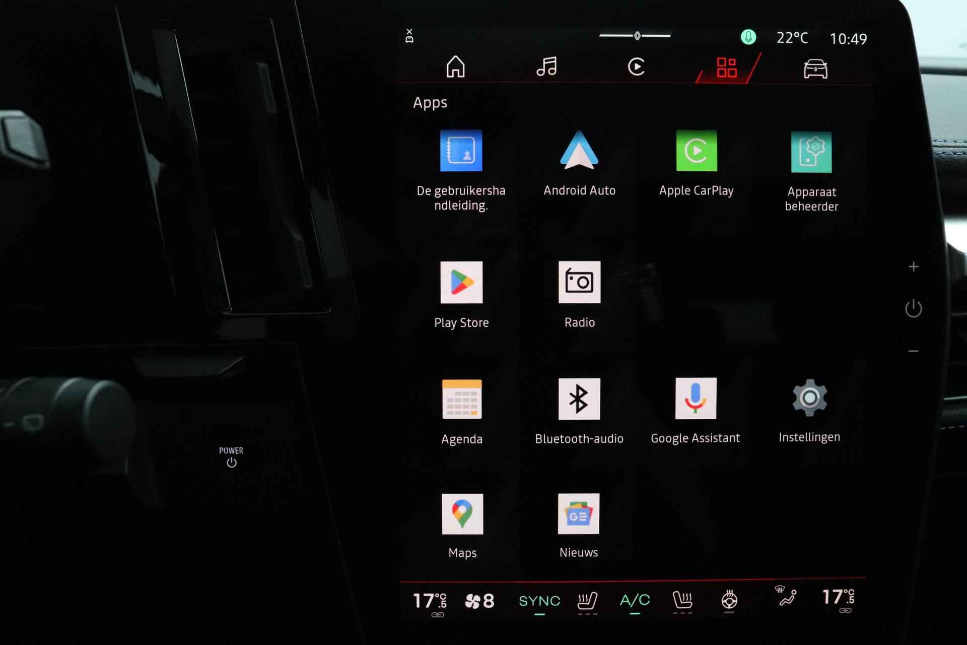Select the Apps grid tab

click(727, 67)
